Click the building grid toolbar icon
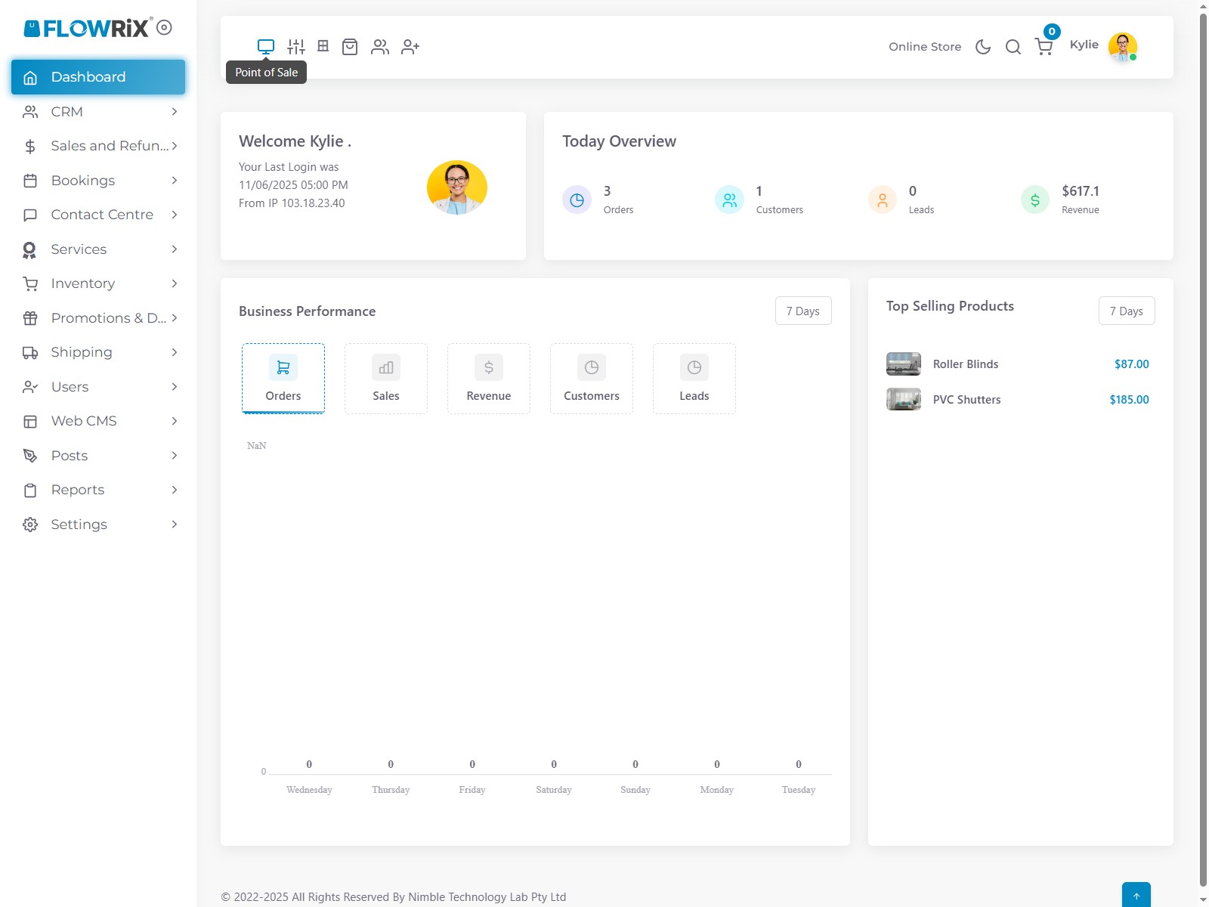 (x=323, y=46)
